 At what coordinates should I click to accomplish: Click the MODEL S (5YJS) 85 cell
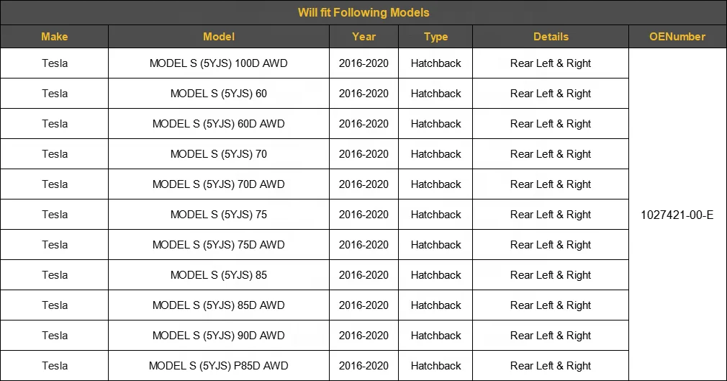[219, 275]
